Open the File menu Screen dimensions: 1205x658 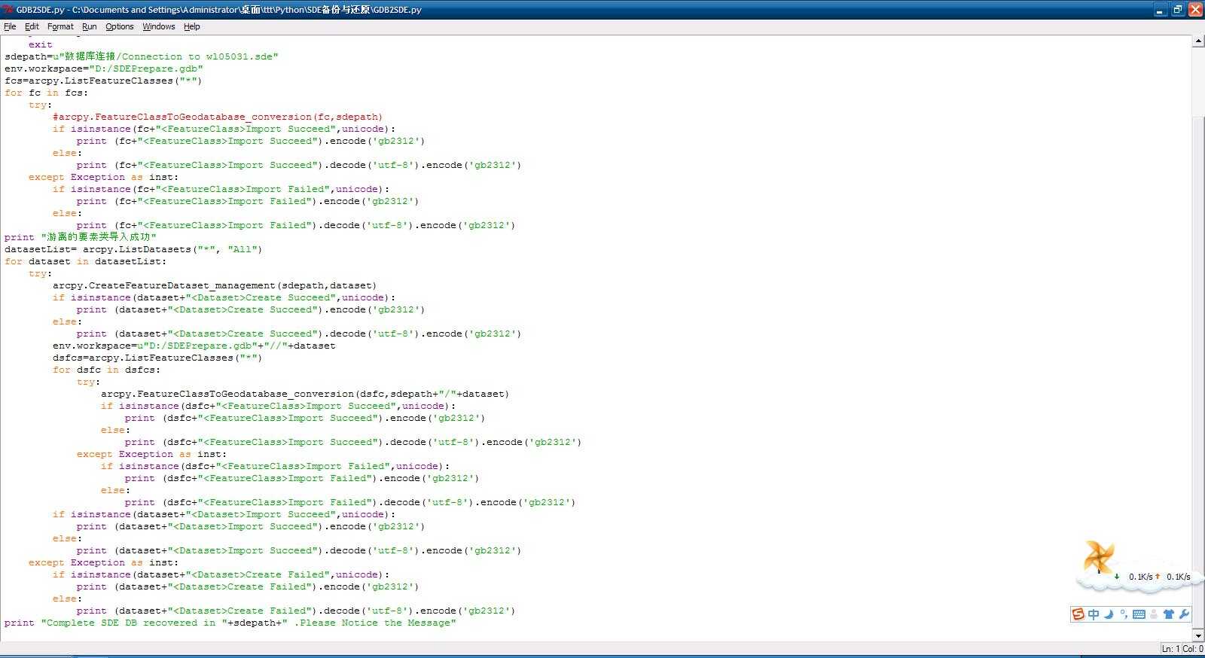10,26
